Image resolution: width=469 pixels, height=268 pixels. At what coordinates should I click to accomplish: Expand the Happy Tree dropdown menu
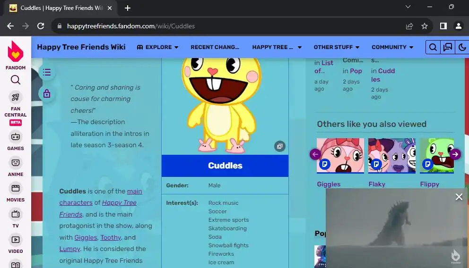(277, 47)
